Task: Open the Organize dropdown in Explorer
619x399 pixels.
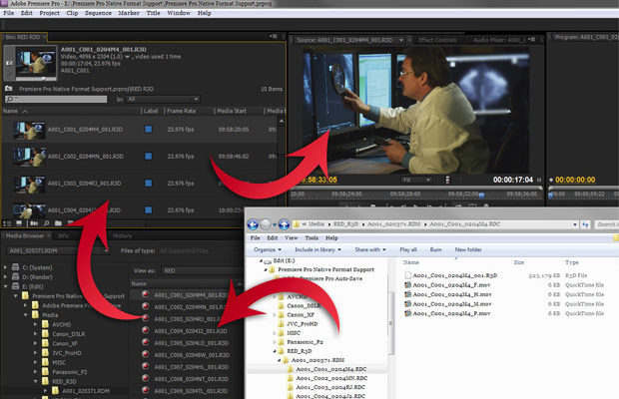Action: coord(268,249)
